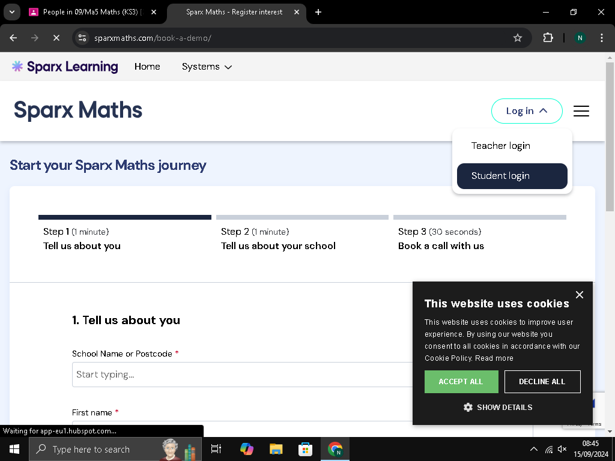
Task: Click the address bar URL
Action: click(153, 38)
